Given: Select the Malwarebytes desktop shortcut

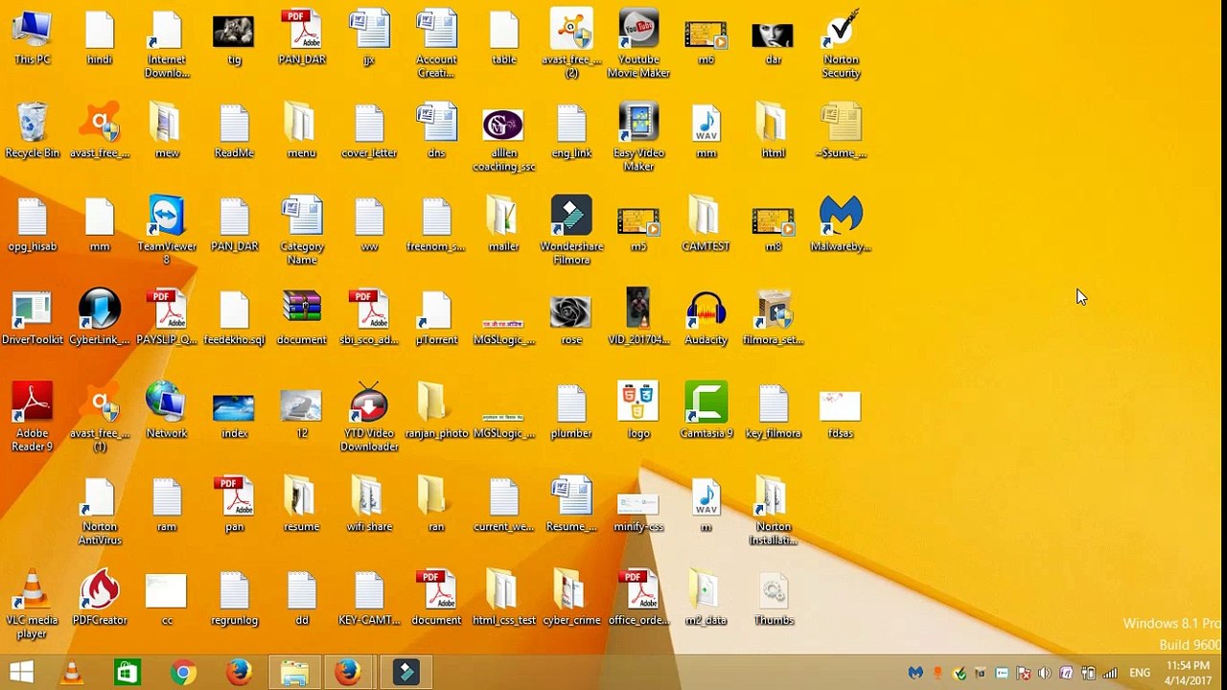Looking at the screenshot, I should pos(841,224).
